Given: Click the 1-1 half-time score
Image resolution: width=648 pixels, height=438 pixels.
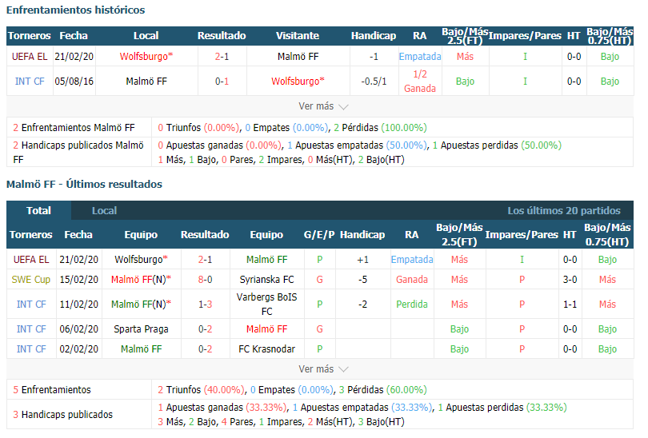Looking at the screenshot, I should (x=570, y=305).
